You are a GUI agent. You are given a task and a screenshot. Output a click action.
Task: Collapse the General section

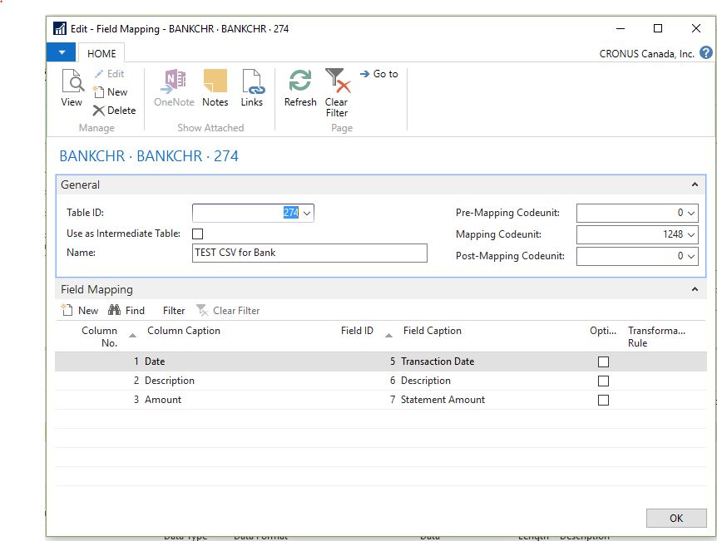coord(695,185)
